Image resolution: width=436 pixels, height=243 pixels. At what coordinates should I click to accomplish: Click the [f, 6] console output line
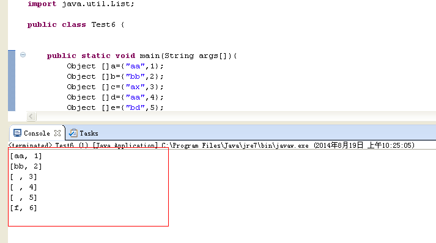pyautogui.click(x=23, y=208)
